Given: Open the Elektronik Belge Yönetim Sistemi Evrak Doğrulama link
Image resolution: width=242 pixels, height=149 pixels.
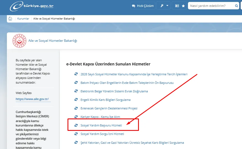Looking at the screenshot, I should pyautogui.click(x=114, y=91).
